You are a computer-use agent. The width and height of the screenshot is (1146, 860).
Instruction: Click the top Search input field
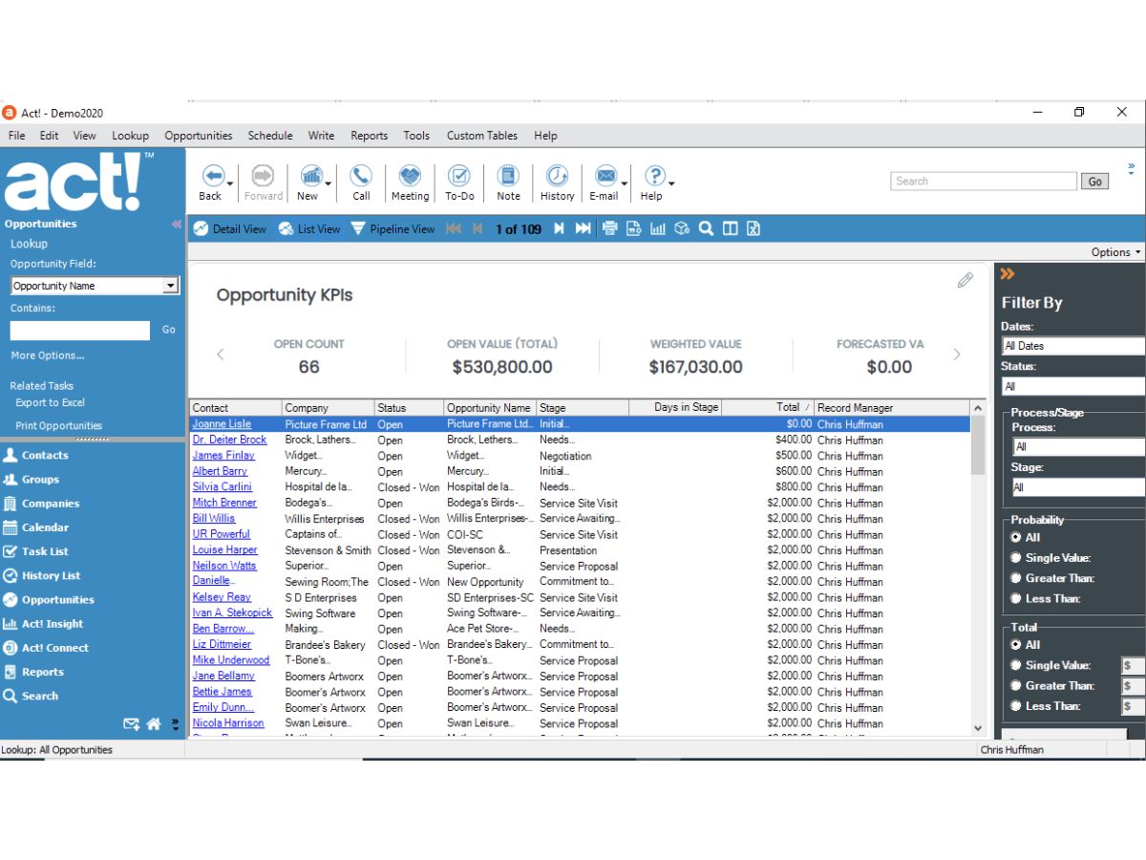(984, 181)
